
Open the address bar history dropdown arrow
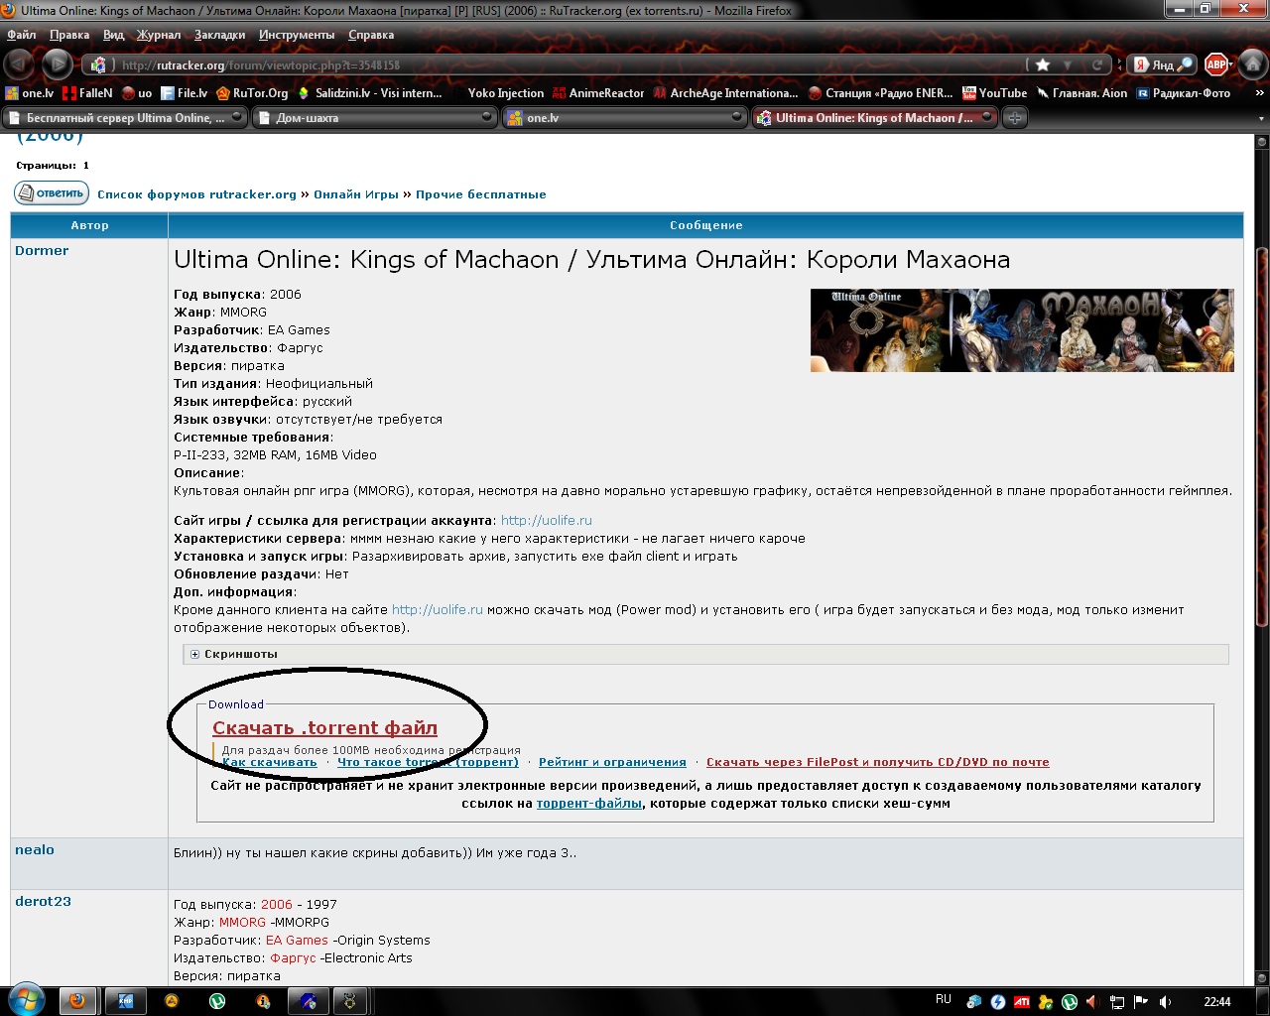pos(1068,64)
